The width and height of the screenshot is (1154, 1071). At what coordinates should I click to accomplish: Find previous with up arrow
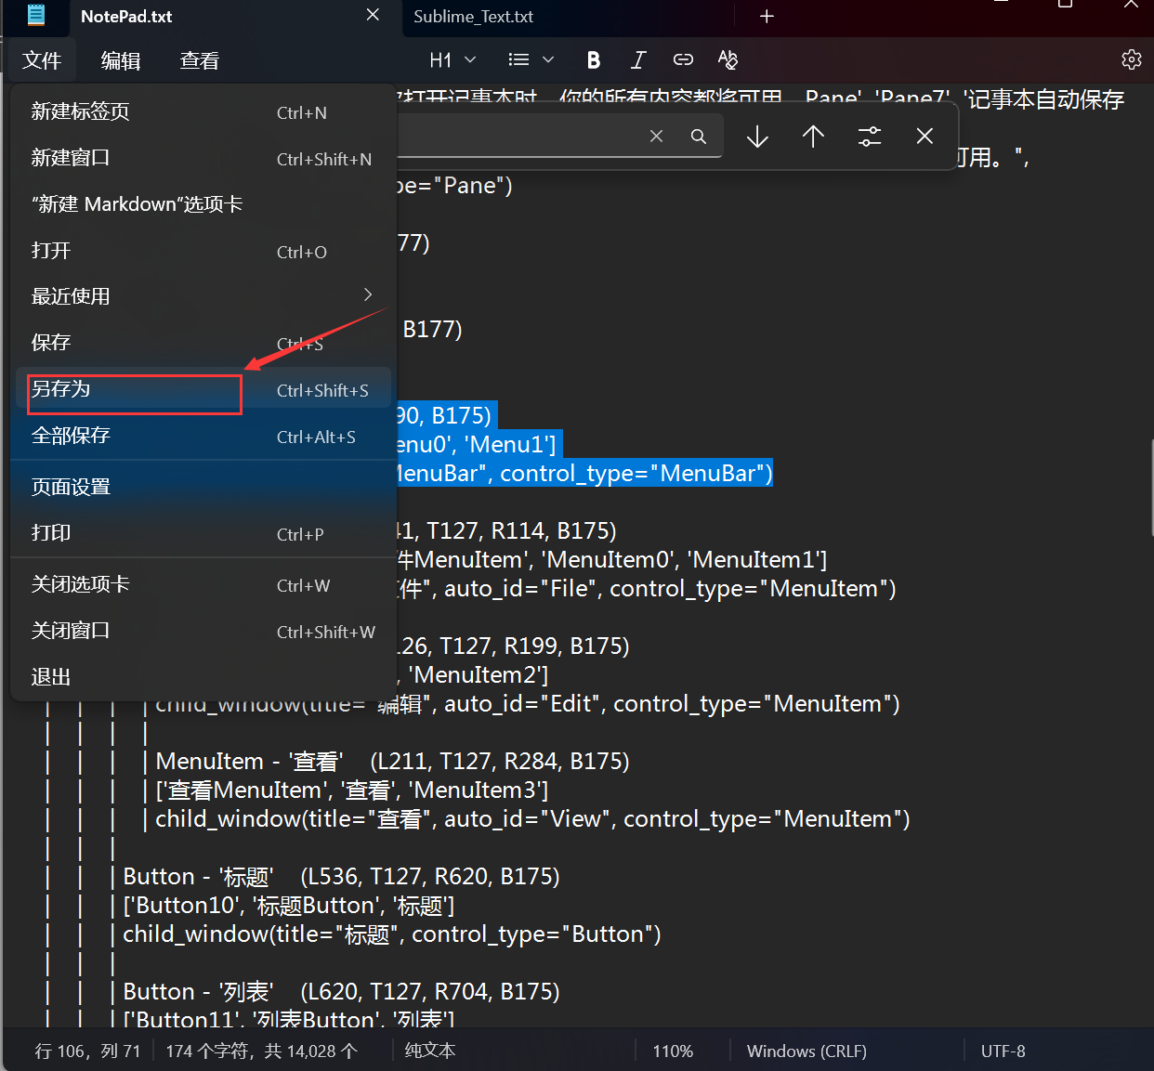813,137
